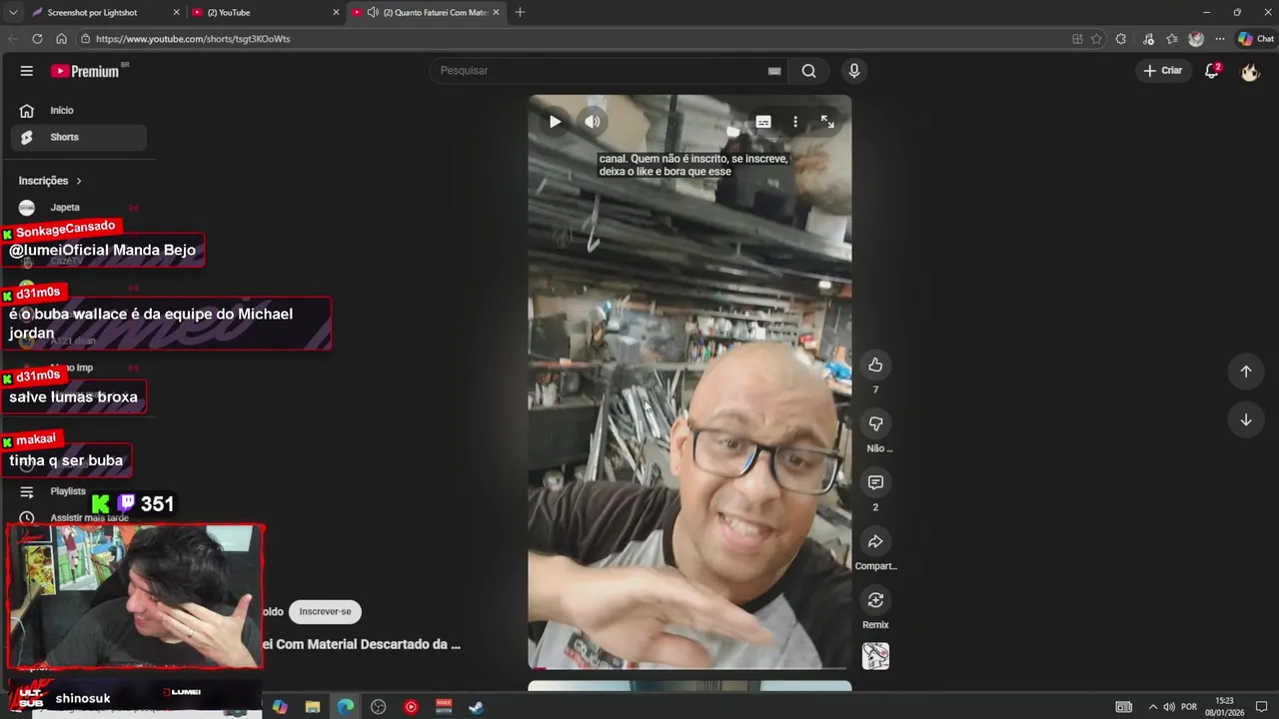Open volume control in system tray
Viewport: 1279px width, 719px height.
(x=1169, y=707)
